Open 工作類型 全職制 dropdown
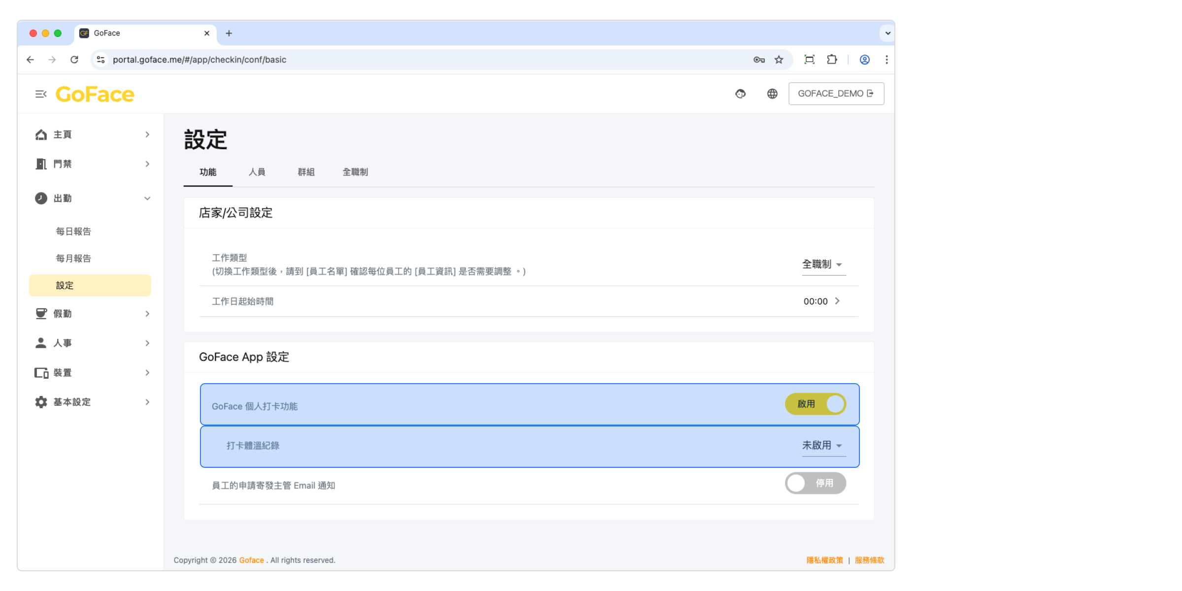 (x=822, y=264)
